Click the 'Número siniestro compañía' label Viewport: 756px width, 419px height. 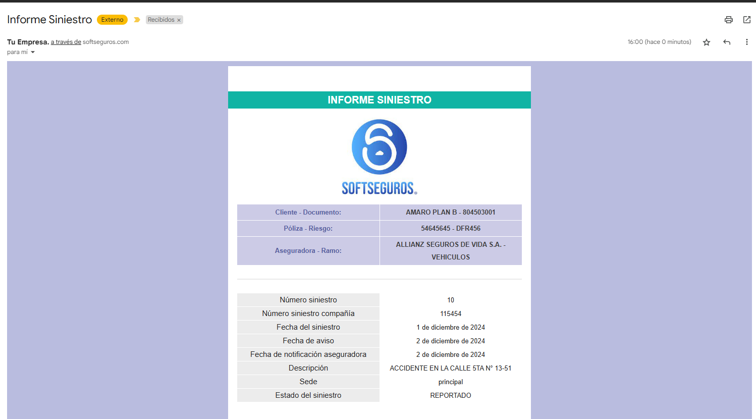pos(308,313)
